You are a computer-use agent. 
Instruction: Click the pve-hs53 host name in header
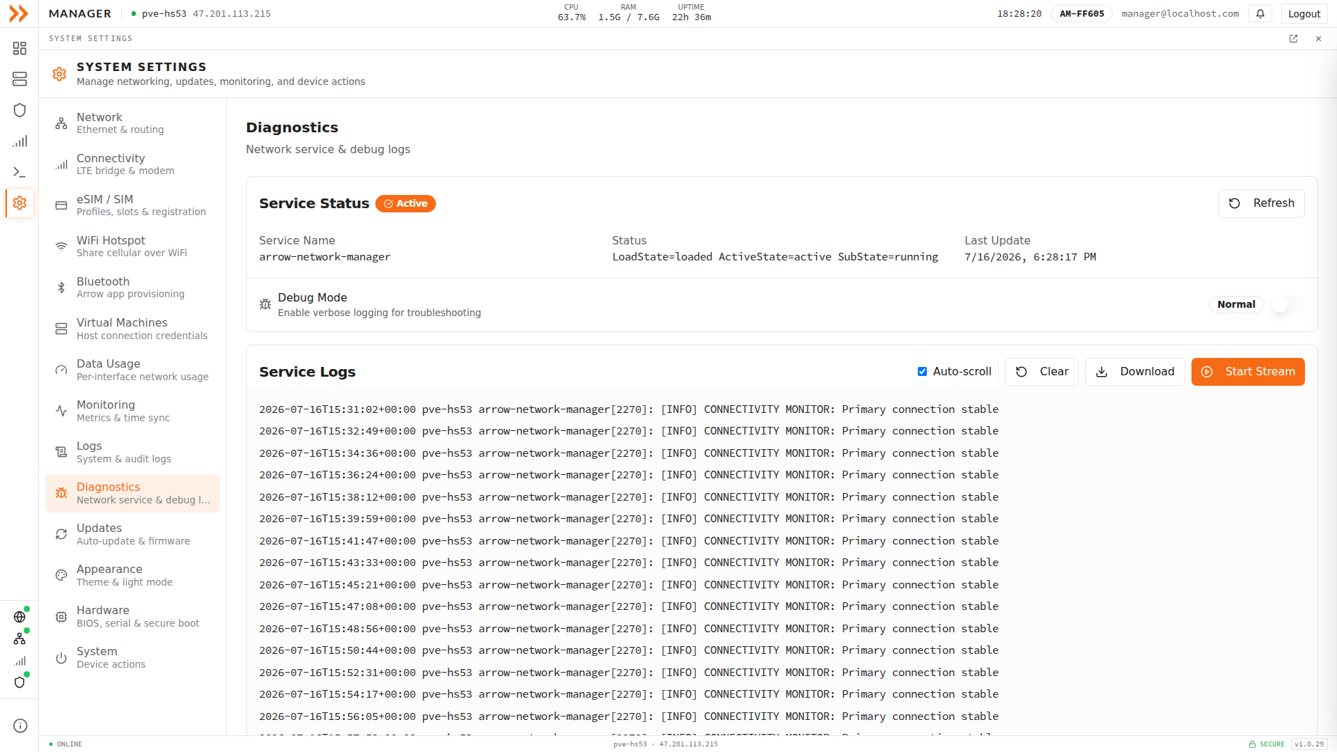(x=164, y=14)
